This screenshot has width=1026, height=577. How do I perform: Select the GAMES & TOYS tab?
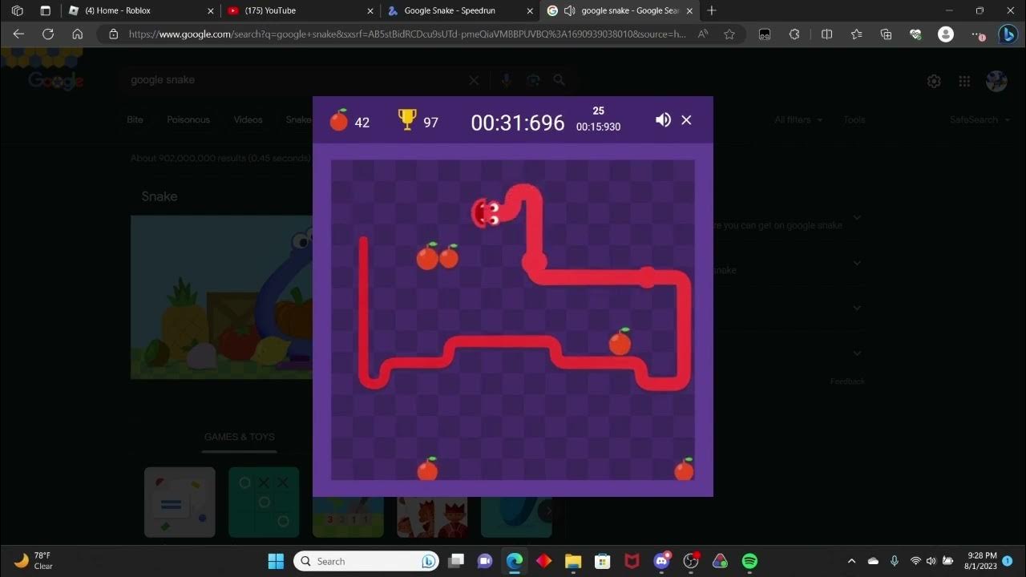[x=240, y=437]
